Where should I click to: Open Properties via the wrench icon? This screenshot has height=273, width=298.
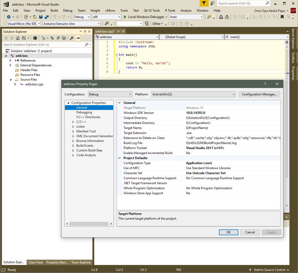tap(72, 38)
